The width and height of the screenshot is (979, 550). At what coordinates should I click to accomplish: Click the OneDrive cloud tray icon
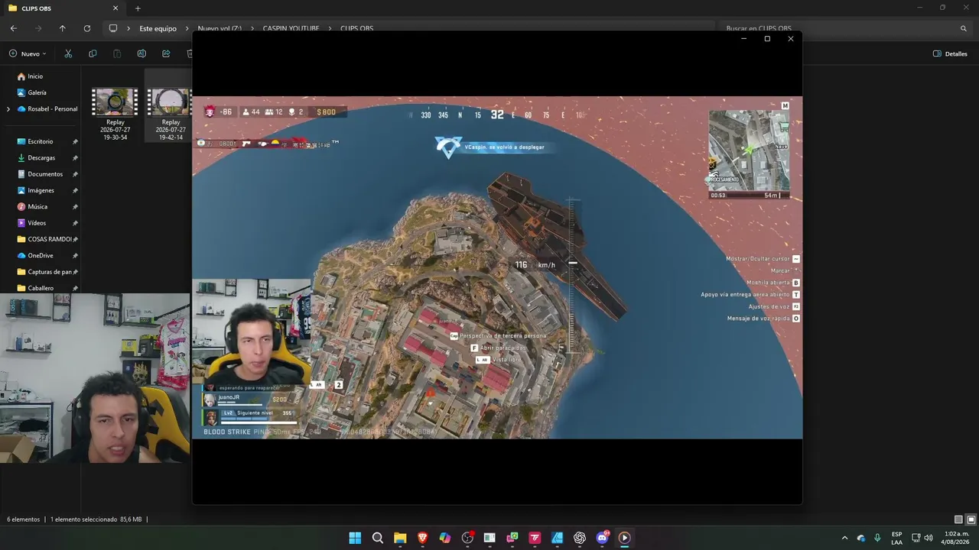[861, 538]
